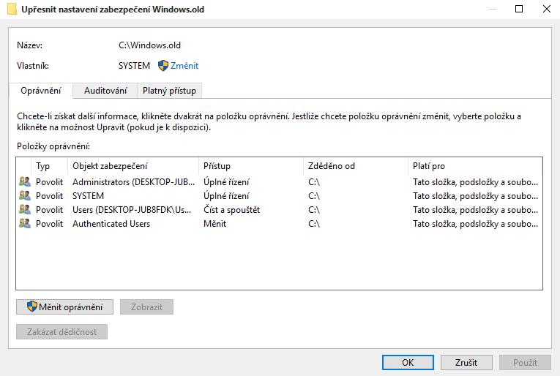
Task: Click the Změnit owner link
Action: pyautogui.click(x=184, y=66)
